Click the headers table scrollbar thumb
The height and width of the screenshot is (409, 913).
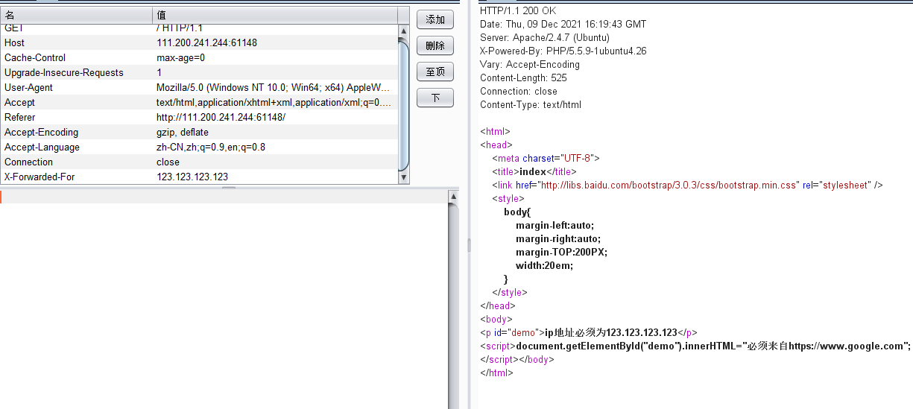tap(404, 104)
